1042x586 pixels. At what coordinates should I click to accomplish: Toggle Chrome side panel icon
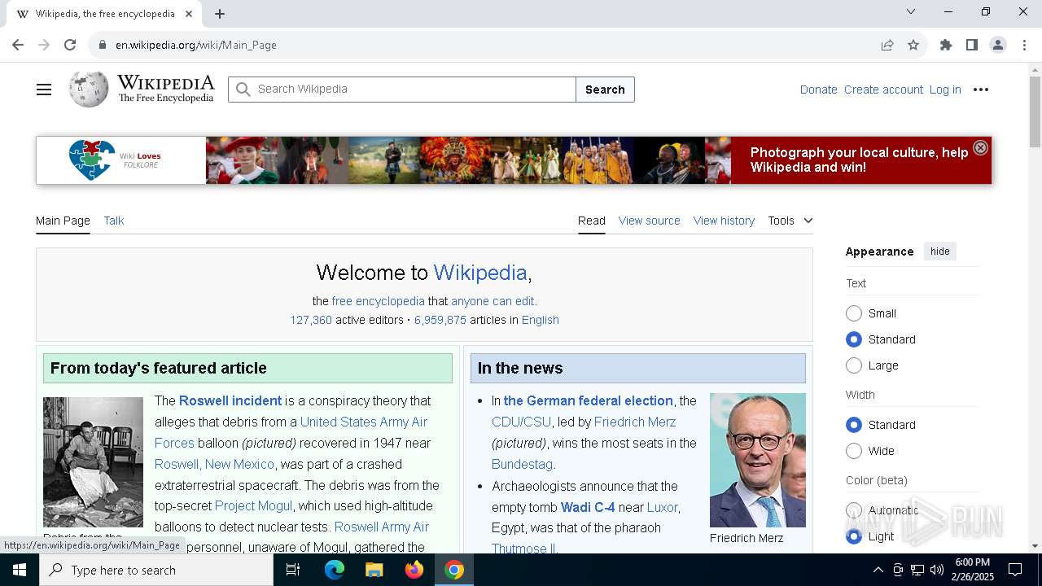point(972,45)
